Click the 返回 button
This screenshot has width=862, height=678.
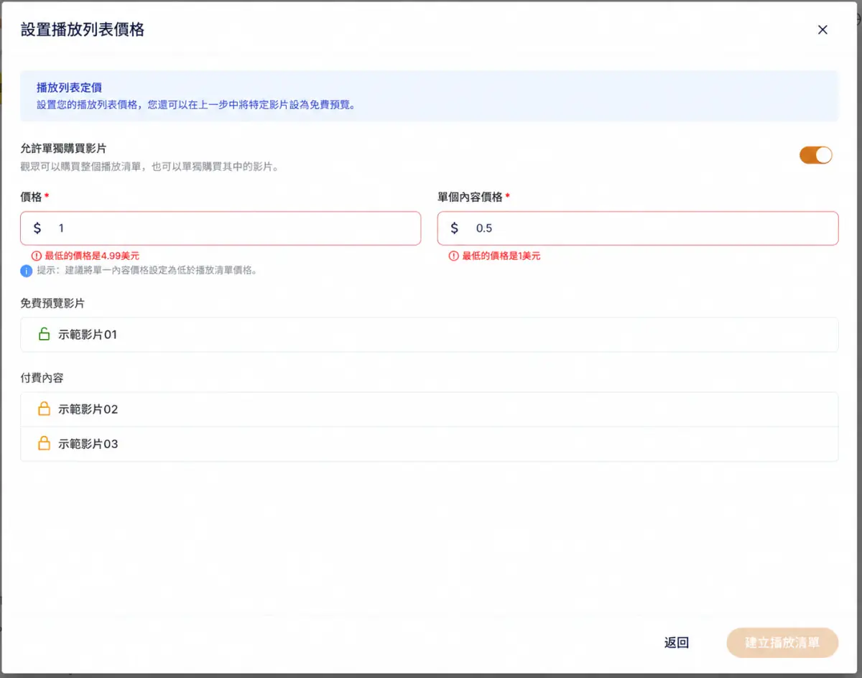677,643
